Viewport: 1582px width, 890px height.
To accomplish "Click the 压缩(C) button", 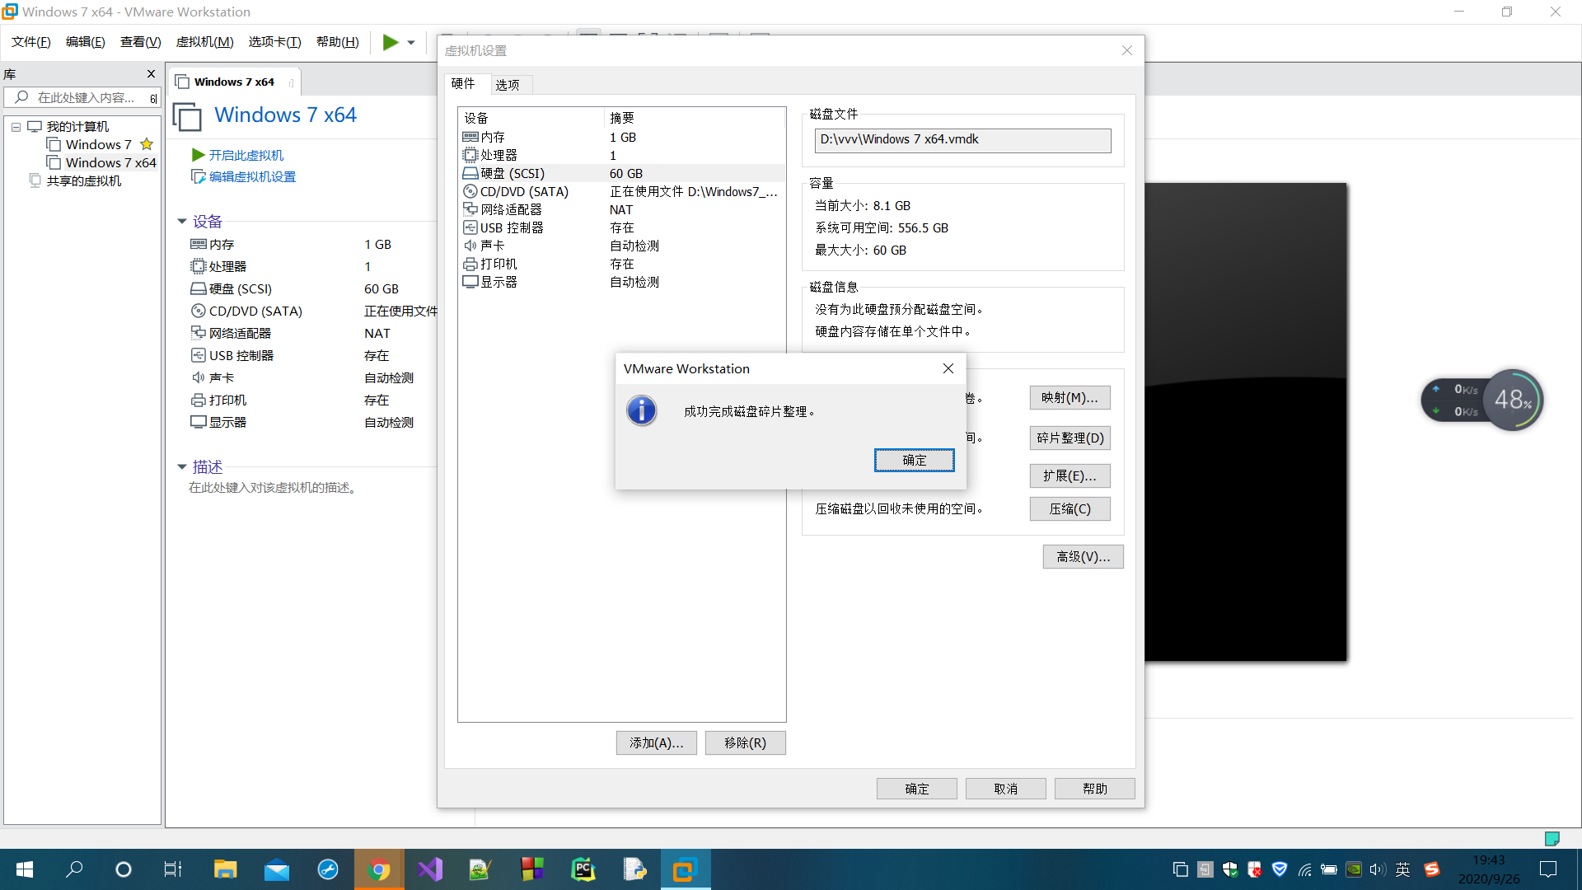I will (1069, 508).
